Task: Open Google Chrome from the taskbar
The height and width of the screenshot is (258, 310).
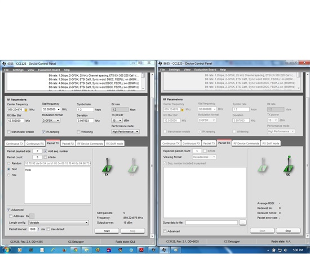Action: pyautogui.click(x=76, y=250)
